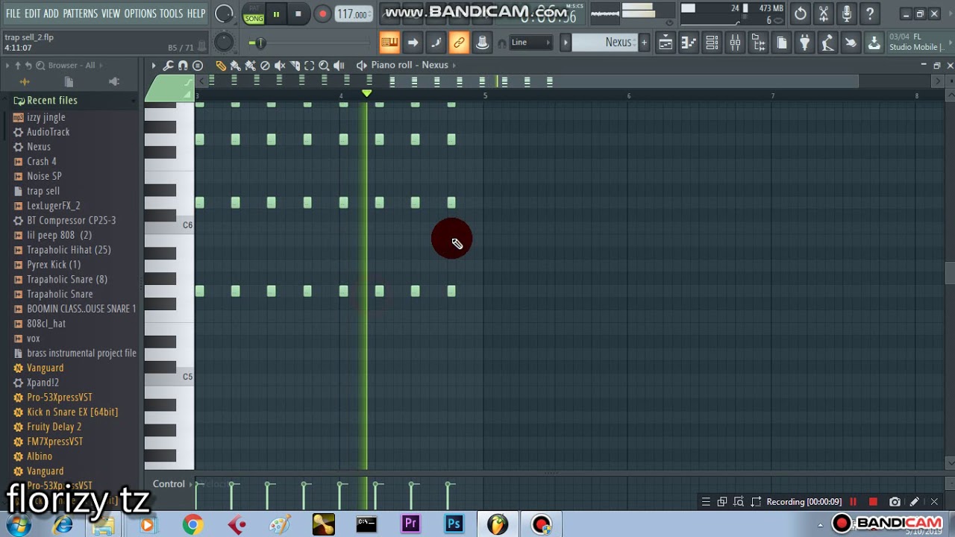The width and height of the screenshot is (955, 537).
Task: Take a Bandicam screenshot with camera icon
Action: coord(895,502)
